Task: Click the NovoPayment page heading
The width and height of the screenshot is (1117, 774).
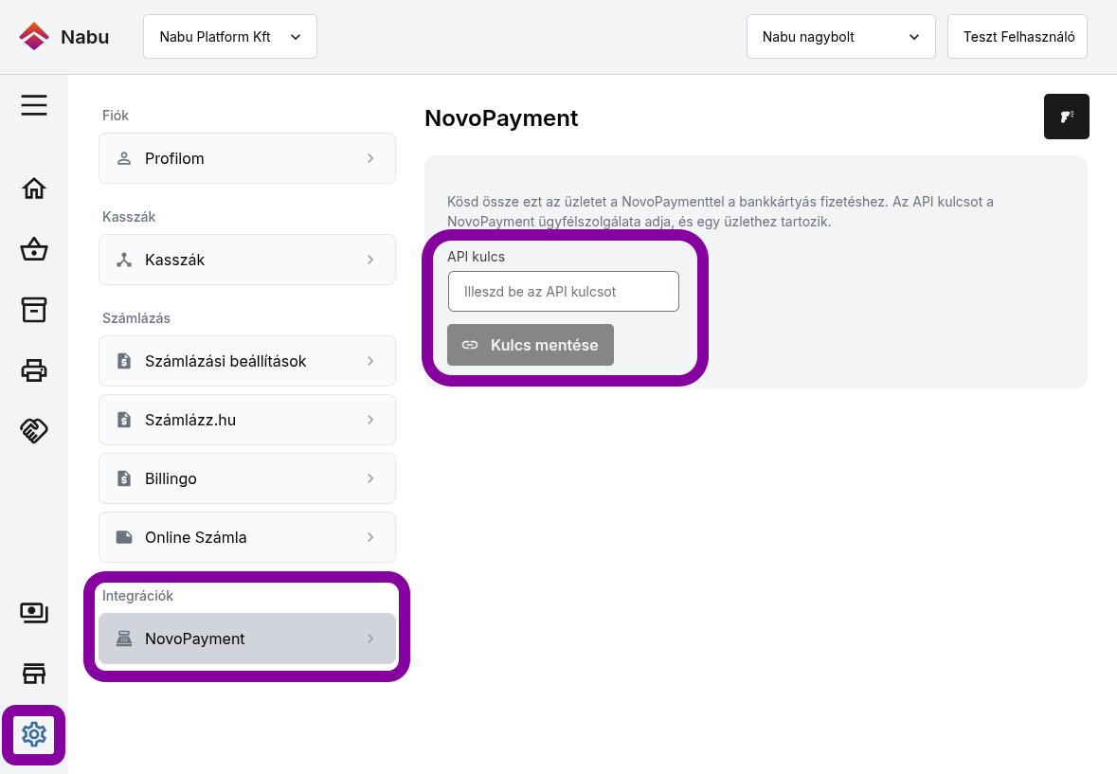Action: pos(501,118)
